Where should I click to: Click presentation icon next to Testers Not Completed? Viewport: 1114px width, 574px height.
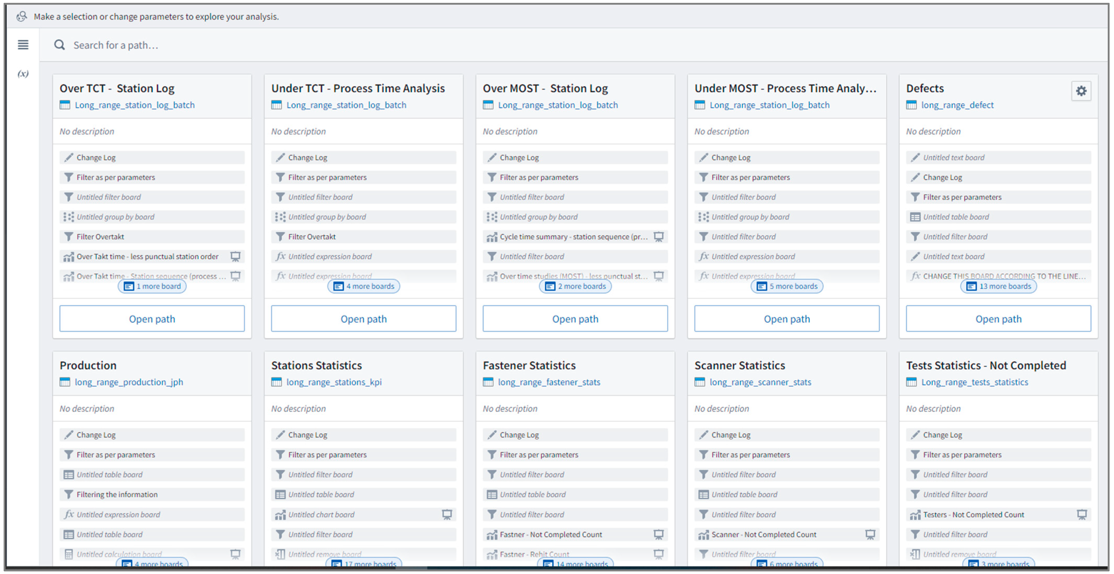1082,514
